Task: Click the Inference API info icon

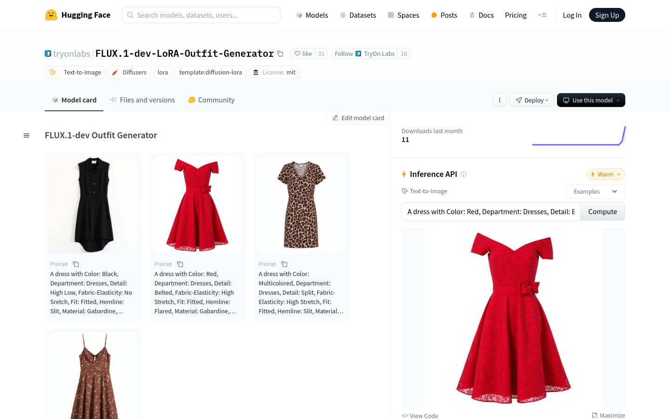Action: [463, 174]
